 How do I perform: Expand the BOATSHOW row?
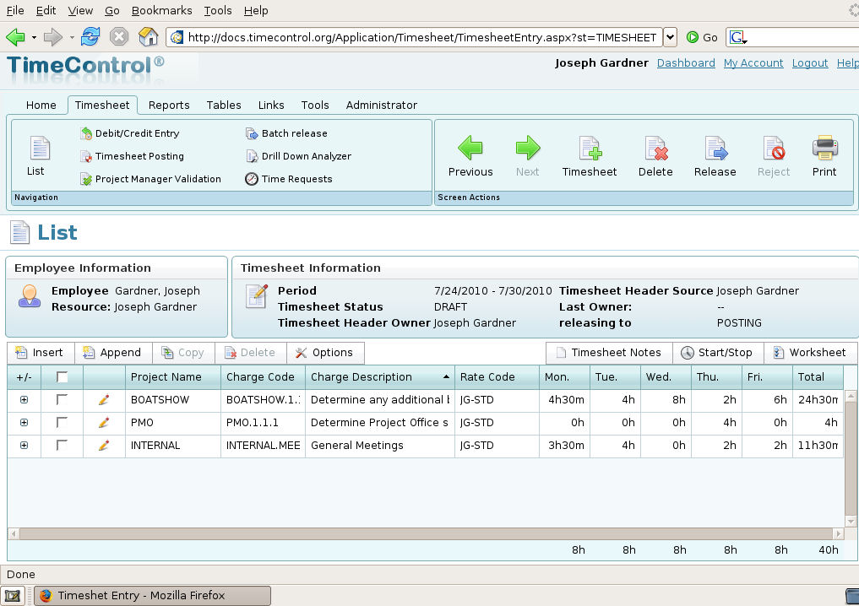24,399
